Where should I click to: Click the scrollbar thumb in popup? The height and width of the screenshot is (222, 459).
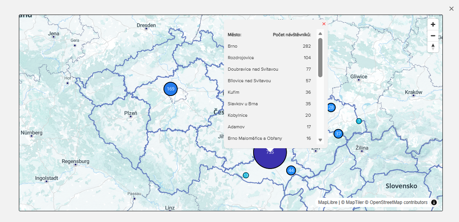coord(320,58)
